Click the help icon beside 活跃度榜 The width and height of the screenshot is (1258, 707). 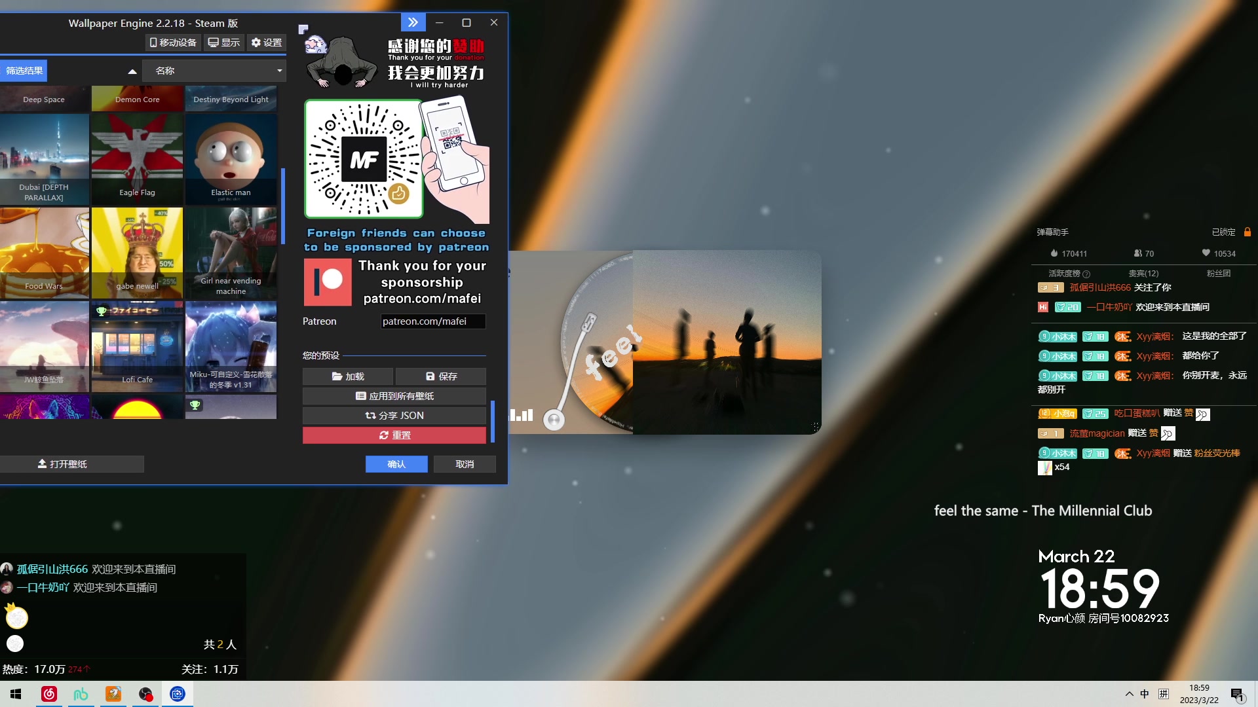coord(1086,274)
